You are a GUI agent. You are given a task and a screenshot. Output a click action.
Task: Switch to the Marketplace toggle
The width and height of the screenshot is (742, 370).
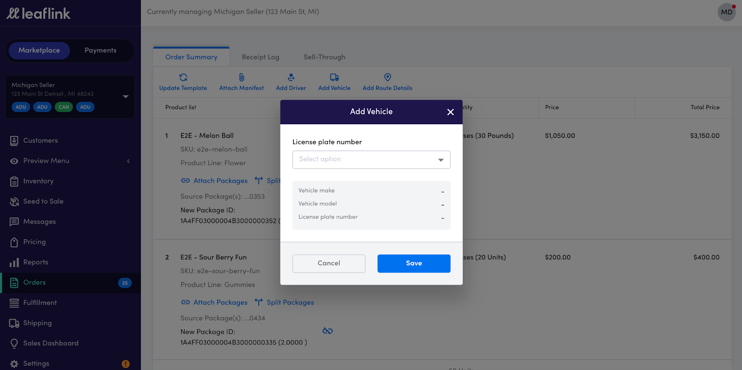(x=39, y=51)
